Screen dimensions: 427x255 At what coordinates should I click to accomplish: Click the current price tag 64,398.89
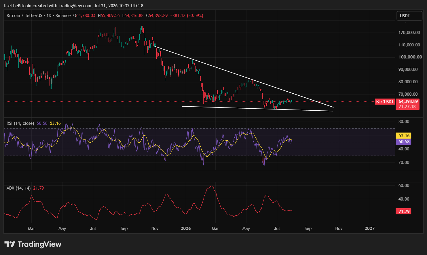coord(408,101)
